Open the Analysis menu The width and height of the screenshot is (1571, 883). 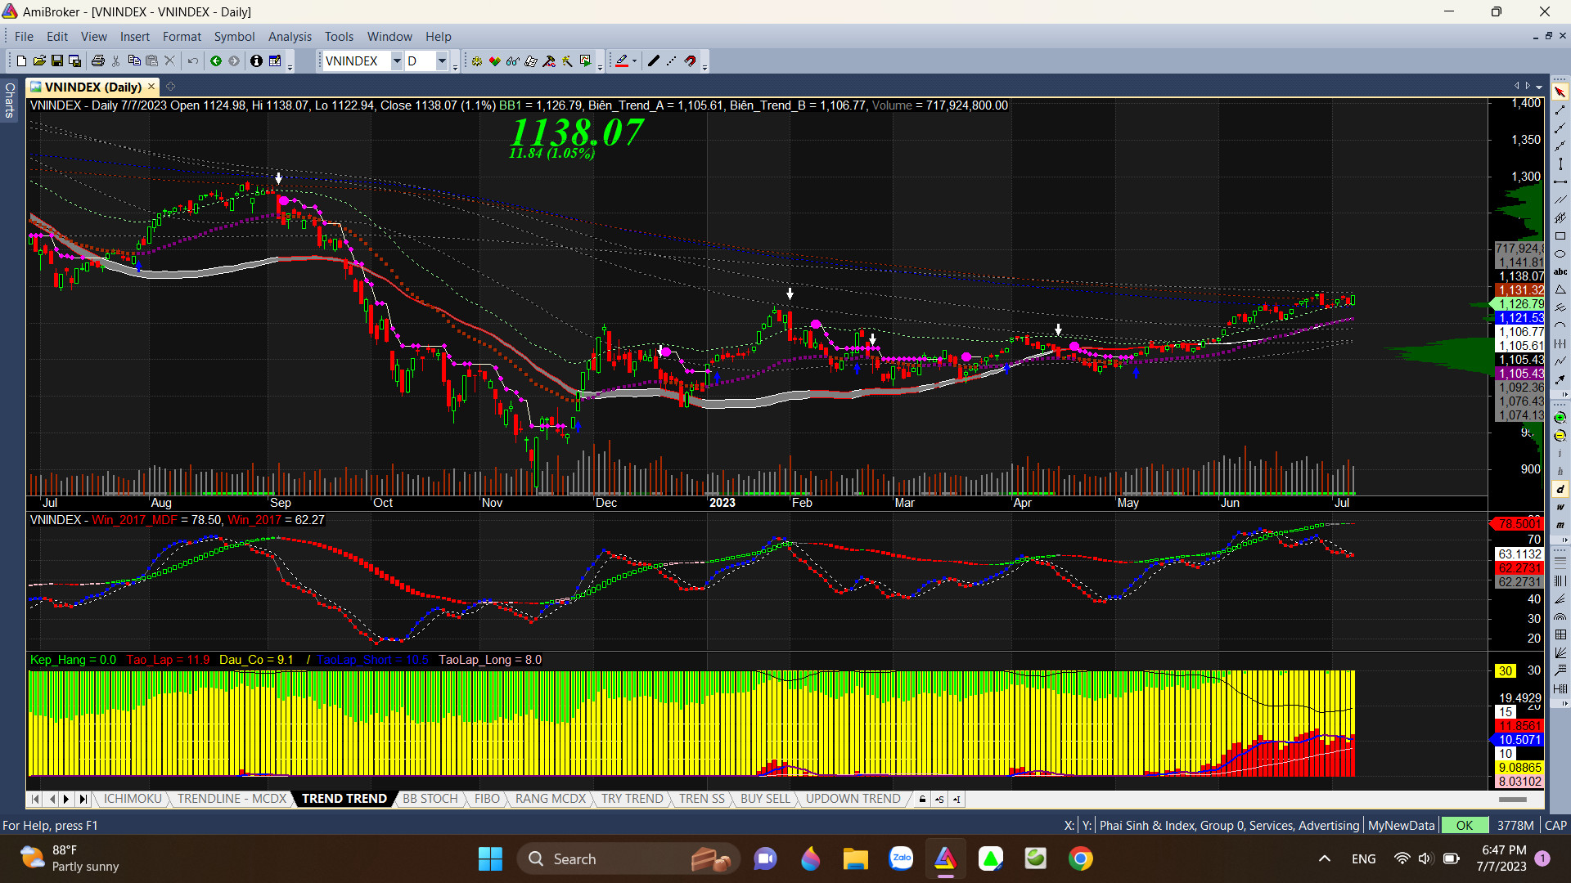[290, 37]
